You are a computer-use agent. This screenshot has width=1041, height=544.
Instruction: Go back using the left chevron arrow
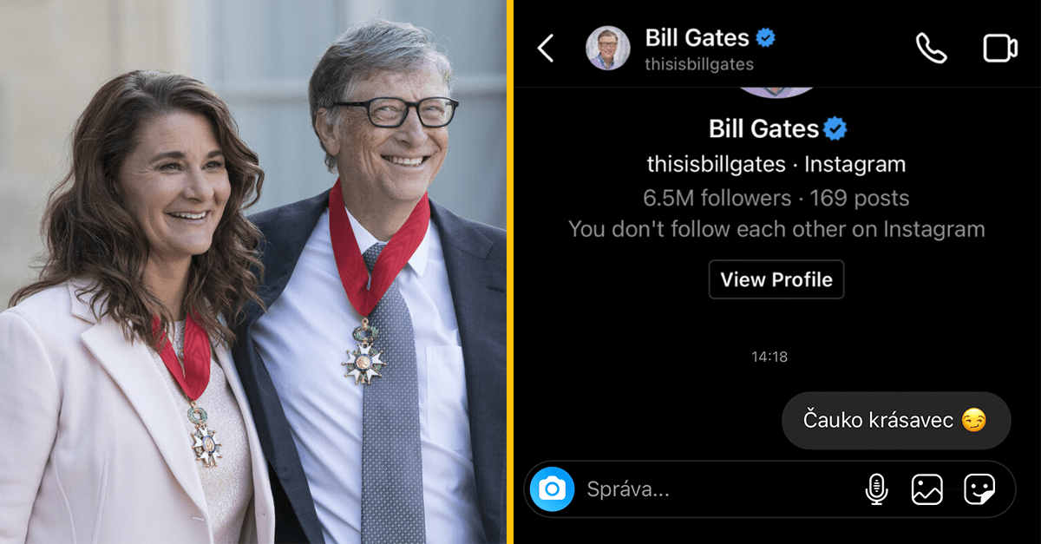[546, 49]
